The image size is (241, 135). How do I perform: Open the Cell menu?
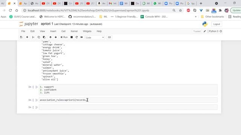64,31
